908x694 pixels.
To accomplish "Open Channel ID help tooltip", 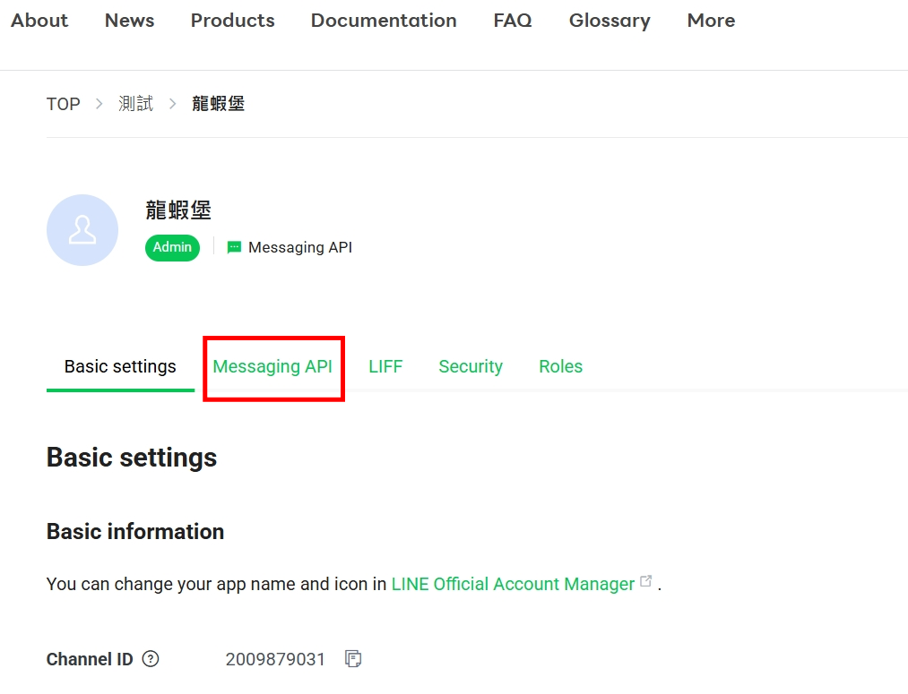I will coord(151,659).
